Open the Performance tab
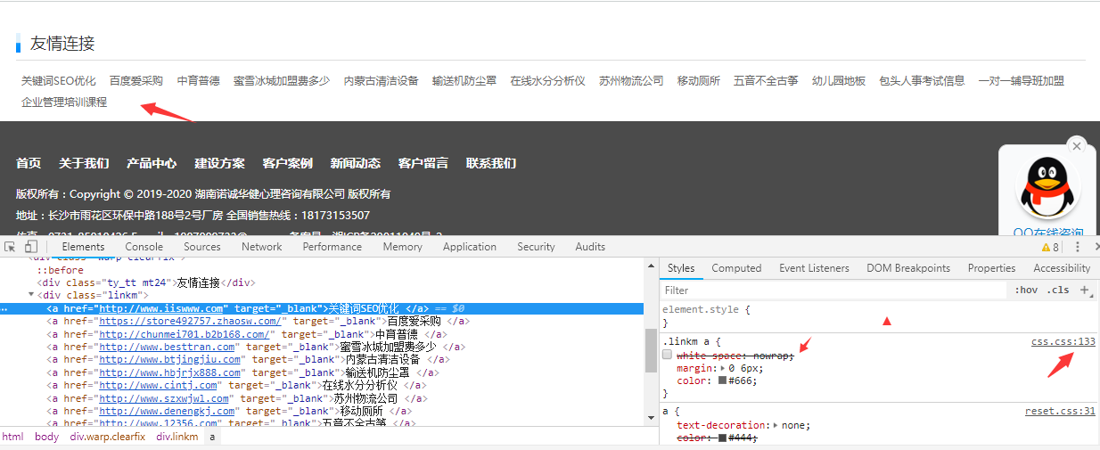Screen dimensions: 1100x450 pos(332,247)
